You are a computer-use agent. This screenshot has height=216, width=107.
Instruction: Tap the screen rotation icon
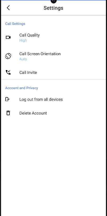pyautogui.click(x=8, y=56)
